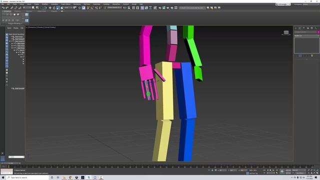Toggle the ribbon display button
Image resolution: width=320 pixels, height=180 pixels.
click(x=142, y=8)
